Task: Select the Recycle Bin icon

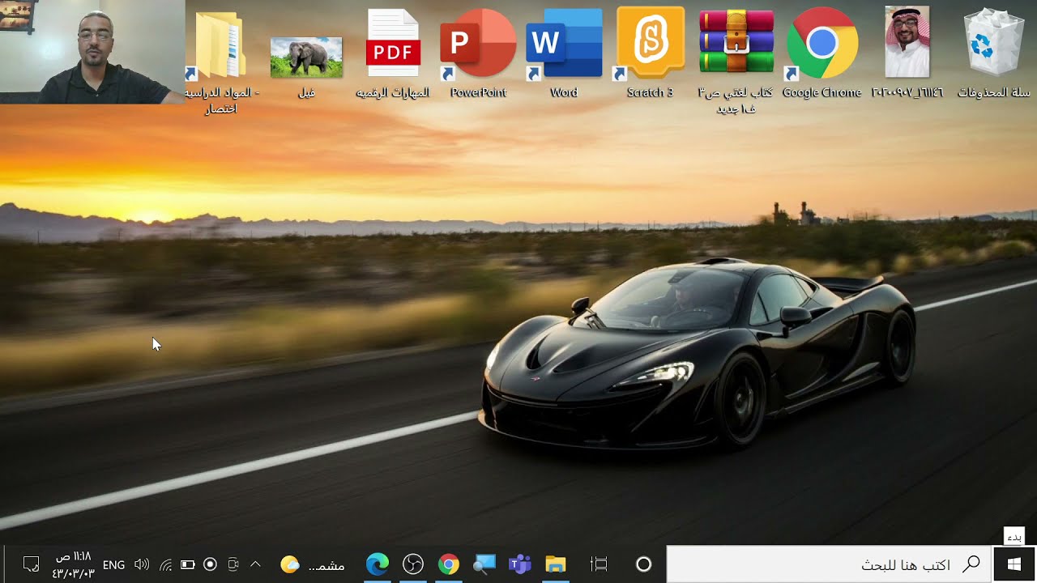Action: click(993, 53)
